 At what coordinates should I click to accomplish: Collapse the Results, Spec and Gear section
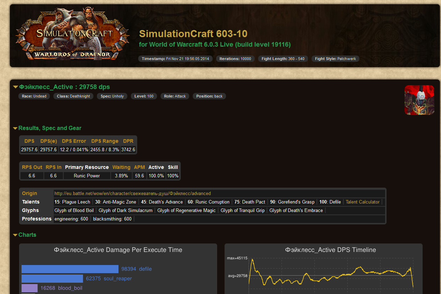pos(47,128)
